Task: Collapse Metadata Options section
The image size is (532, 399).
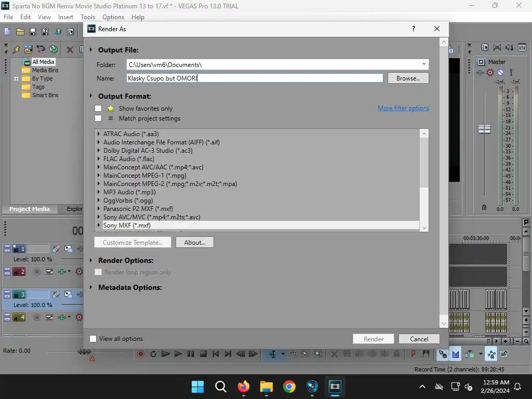Action: 91,287
